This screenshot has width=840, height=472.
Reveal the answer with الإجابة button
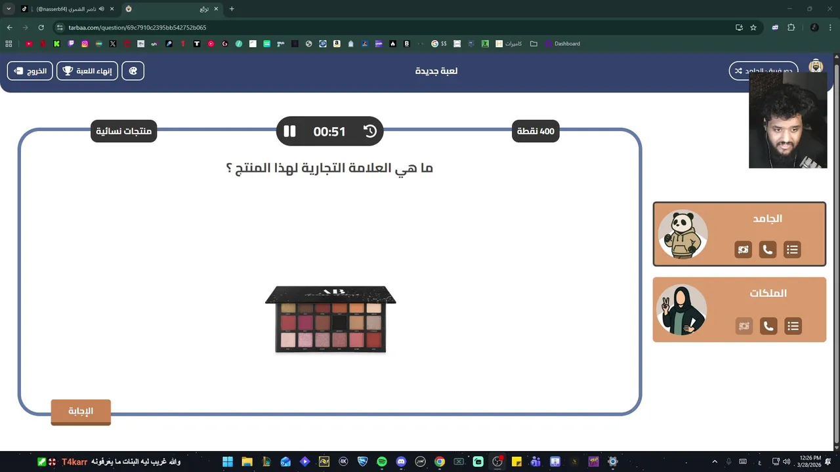click(x=81, y=412)
